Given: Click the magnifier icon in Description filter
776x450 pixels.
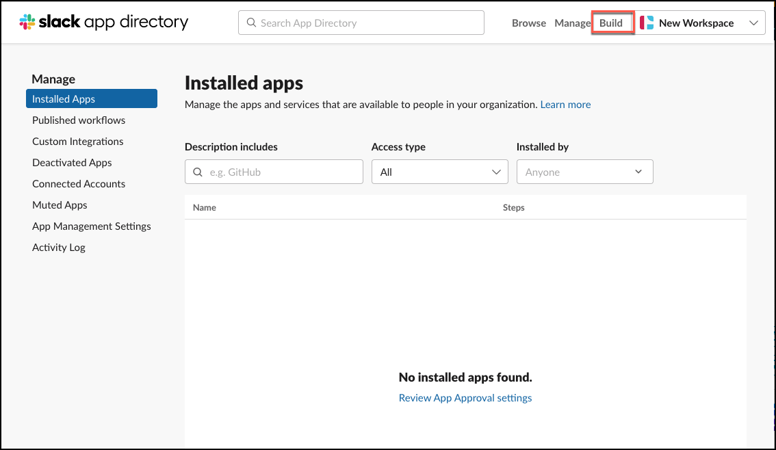Looking at the screenshot, I should (x=198, y=172).
